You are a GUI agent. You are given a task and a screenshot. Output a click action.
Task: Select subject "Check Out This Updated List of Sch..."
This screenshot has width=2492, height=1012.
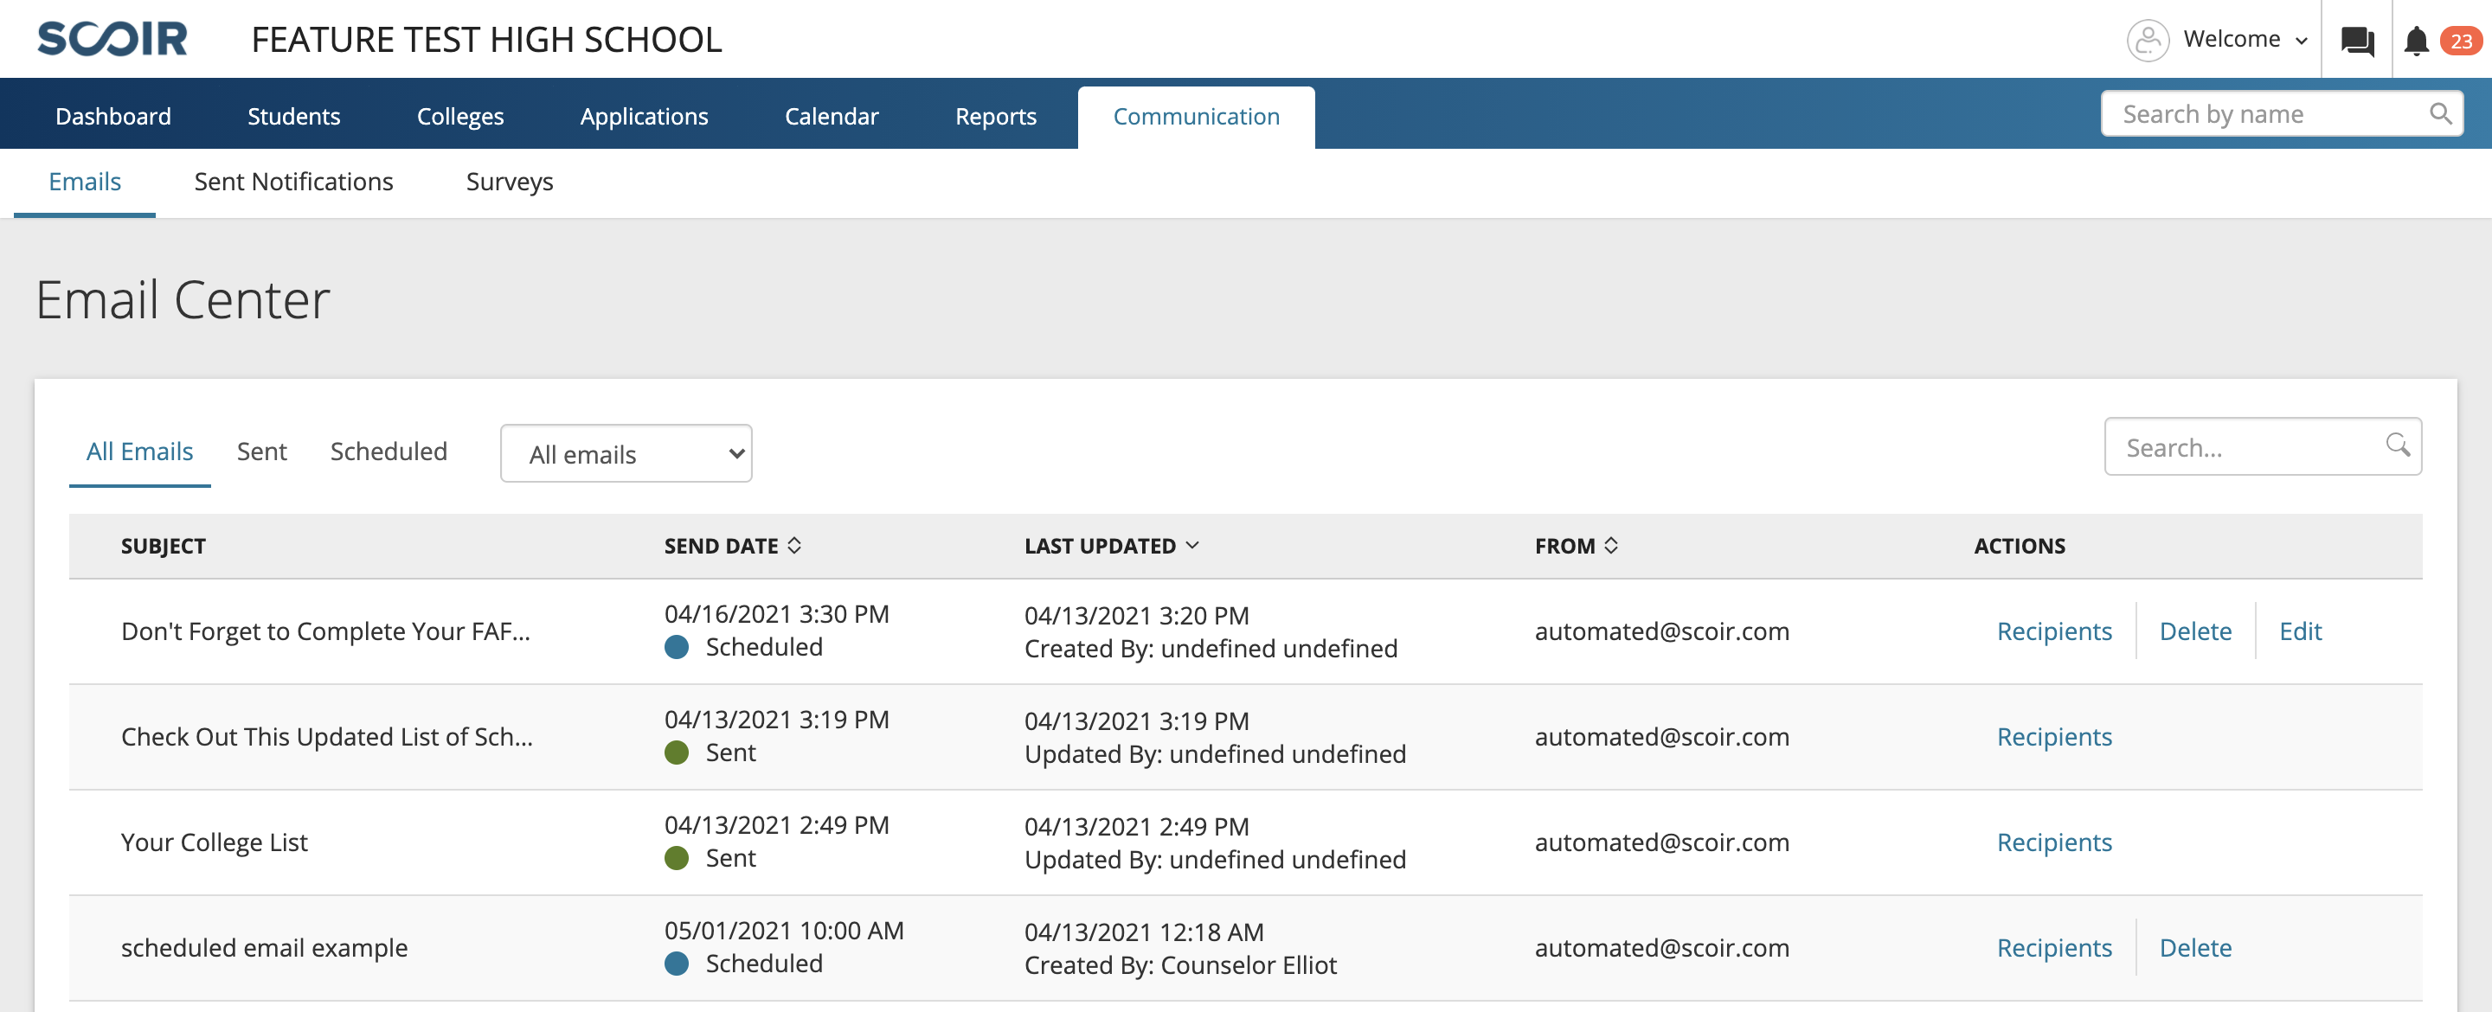pos(326,737)
